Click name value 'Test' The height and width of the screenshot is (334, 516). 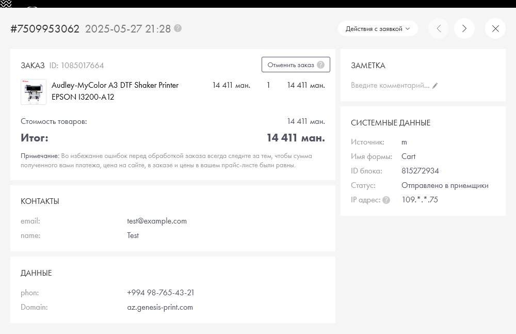[133, 235]
